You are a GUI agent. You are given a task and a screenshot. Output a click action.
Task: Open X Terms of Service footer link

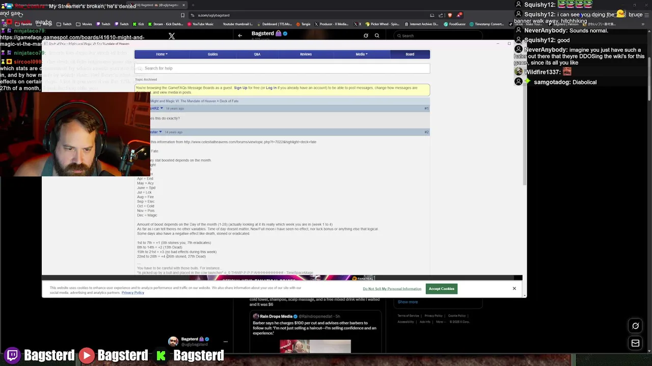tap(409, 316)
